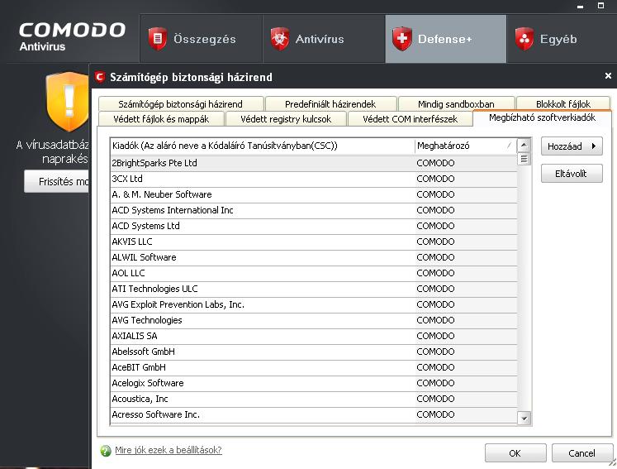Open the Blokkolt fájlok tab
The image size is (617, 469).
tap(563, 104)
